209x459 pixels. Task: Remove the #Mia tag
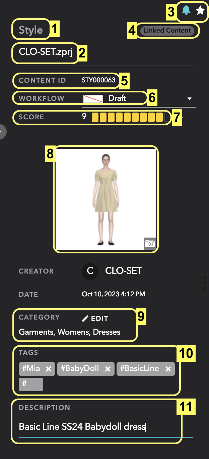click(49, 369)
